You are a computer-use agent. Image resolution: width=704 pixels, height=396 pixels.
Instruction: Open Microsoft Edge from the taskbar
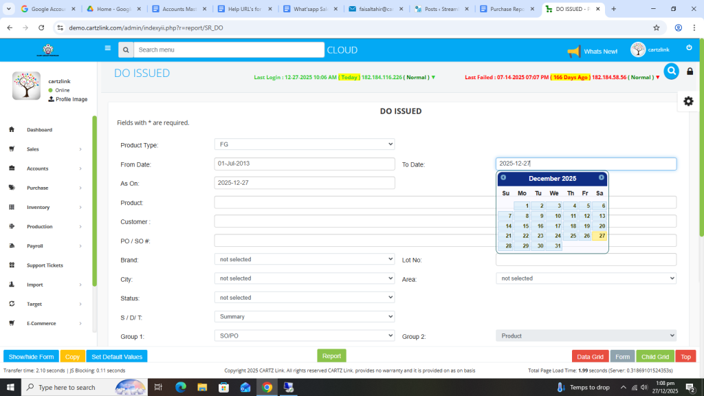coord(181,387)
